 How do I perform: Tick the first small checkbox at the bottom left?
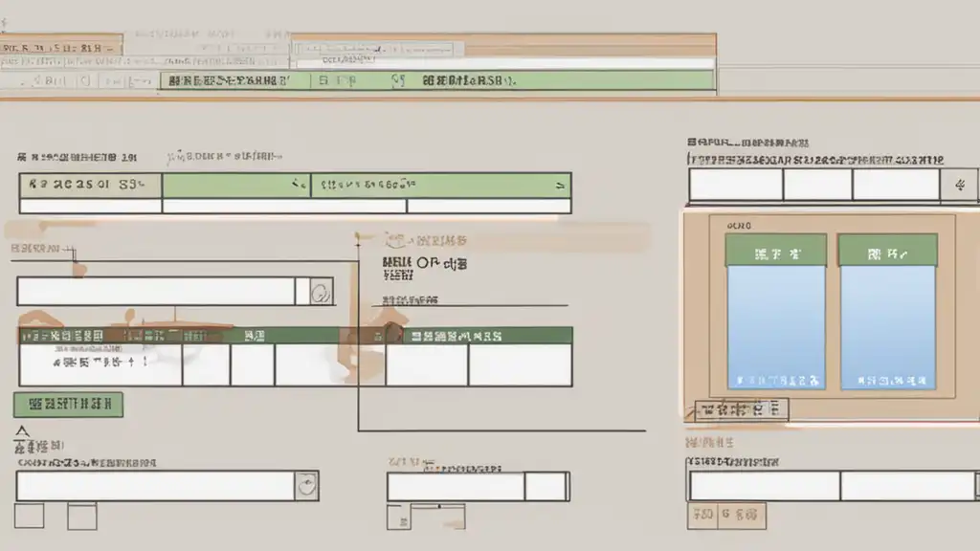29,517
